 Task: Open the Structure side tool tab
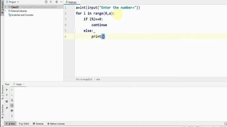click(x=2, y=92)
